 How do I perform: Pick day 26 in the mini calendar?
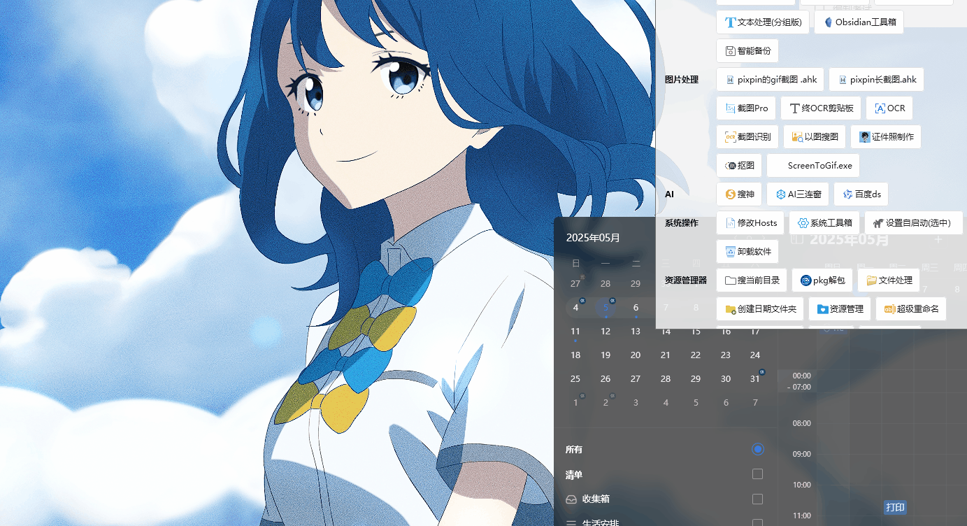pyautogui.click(x=606, y=379)
